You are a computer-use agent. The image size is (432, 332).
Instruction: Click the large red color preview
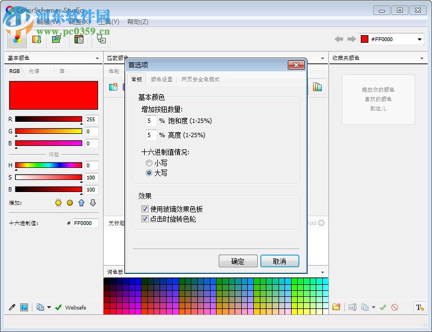pos(53,95)
